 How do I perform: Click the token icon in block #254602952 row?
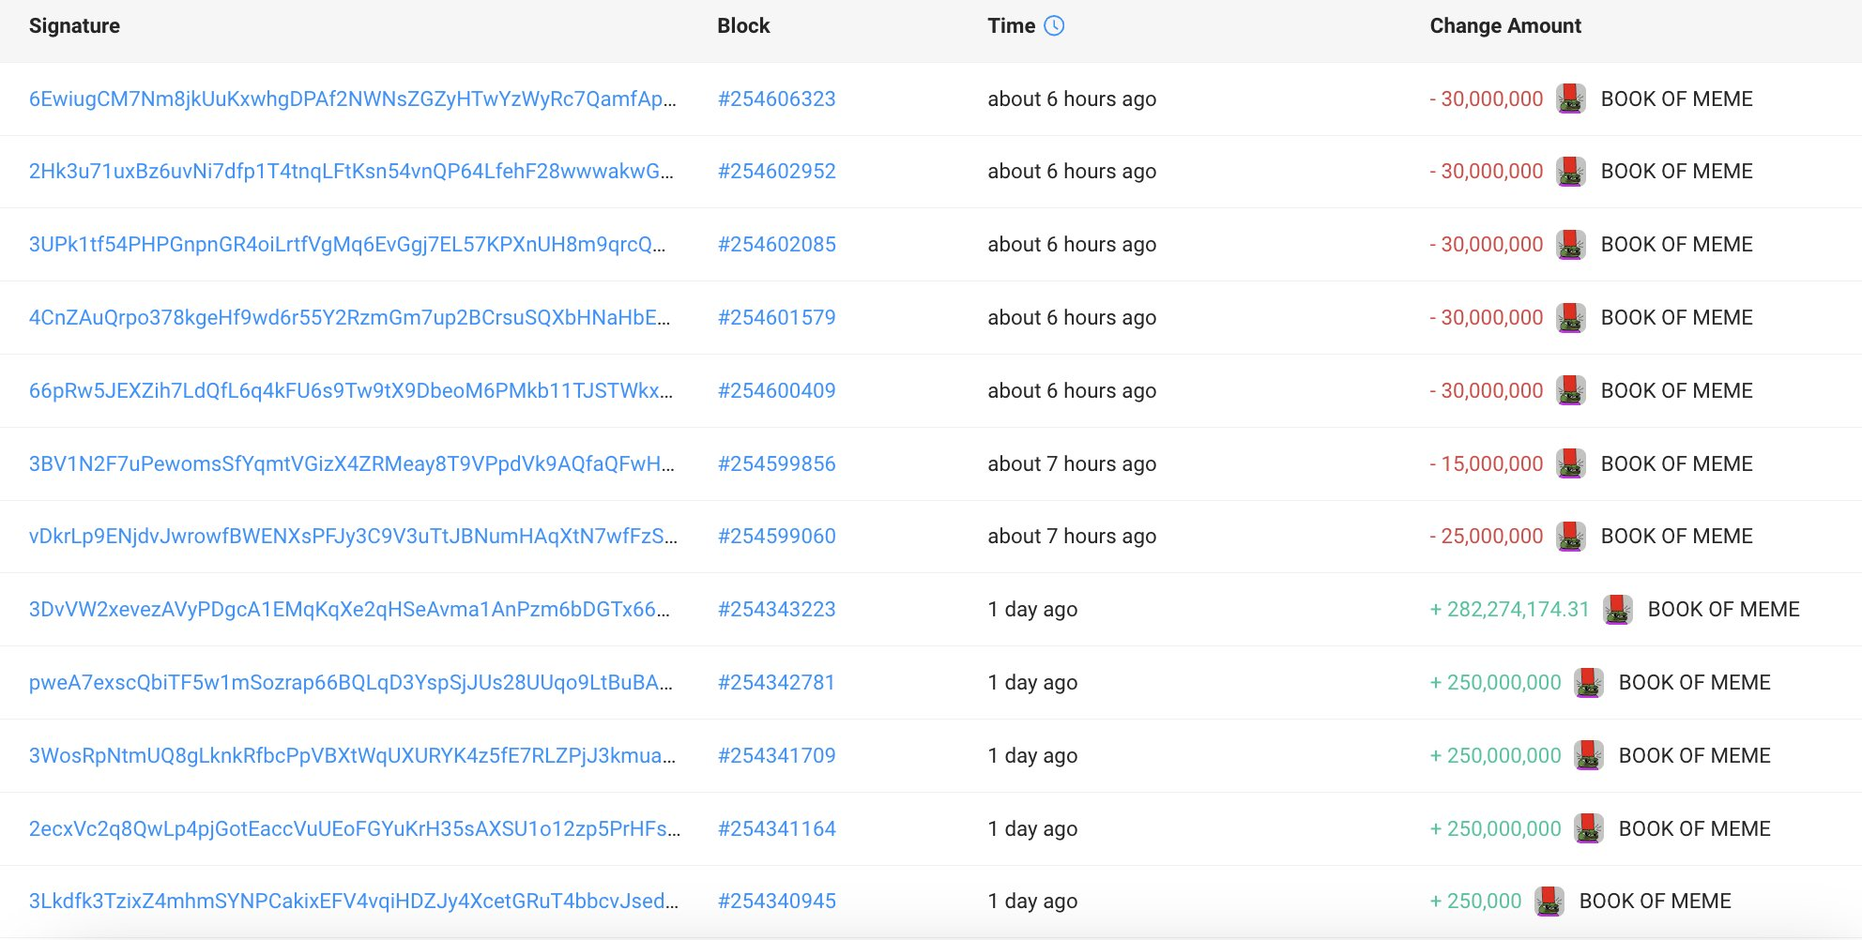1571,172
